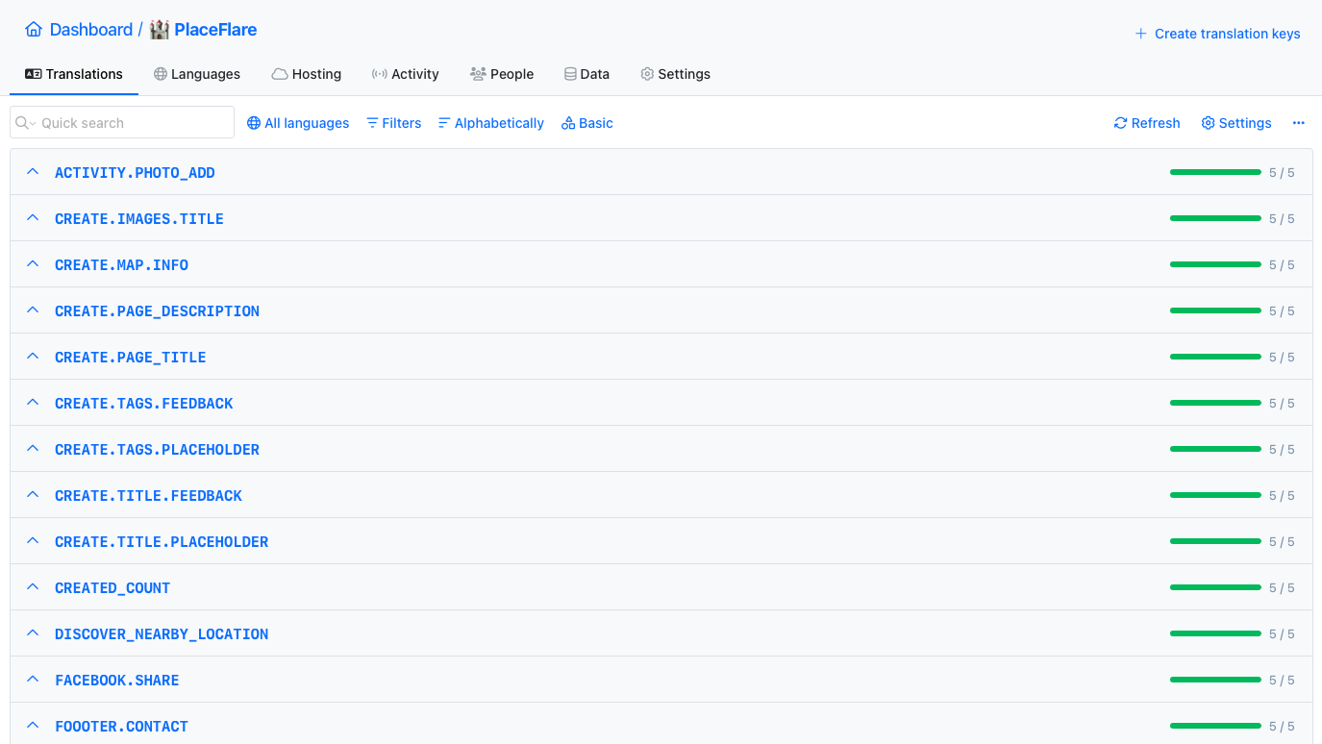Toggle the CREATE.PAGE_TITLE chevron
The width and height of the screenshot is (1322, 744).
coord(33,357)
